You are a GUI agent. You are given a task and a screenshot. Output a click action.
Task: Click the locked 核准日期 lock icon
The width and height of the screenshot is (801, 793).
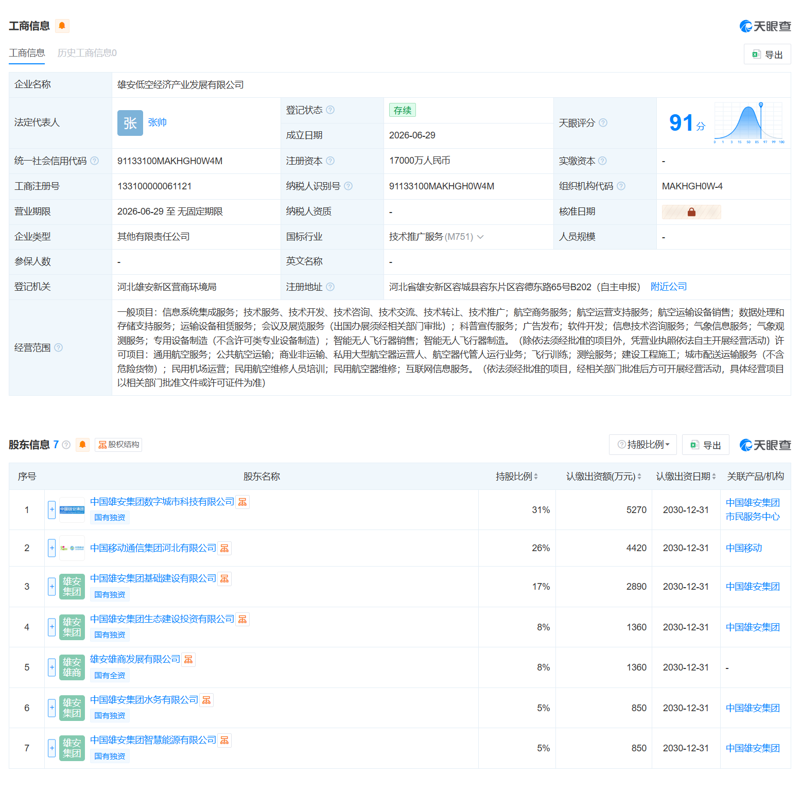(x=691, y=212)
